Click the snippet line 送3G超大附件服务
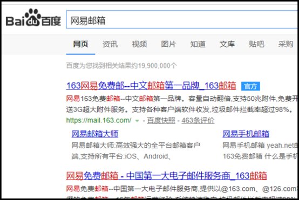 [x=179, y=109]
